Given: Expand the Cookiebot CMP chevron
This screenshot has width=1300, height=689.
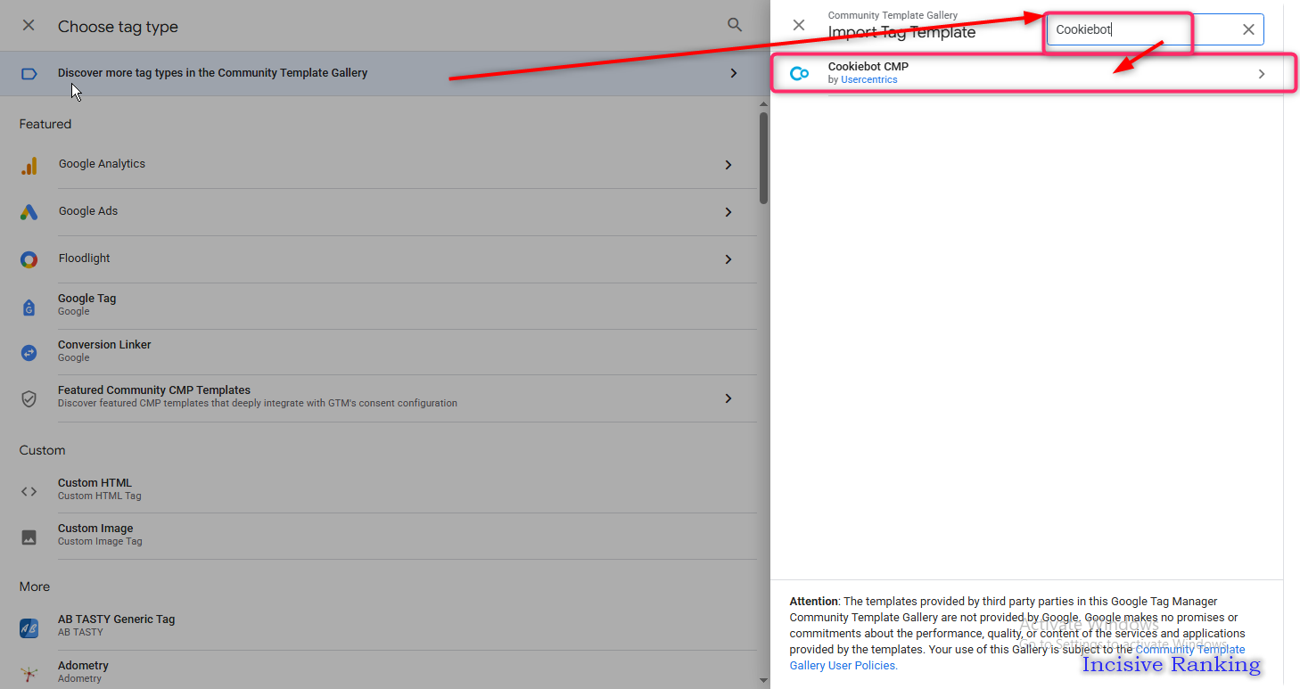Looking at the screenshot, I should [x=1262, y=74].
